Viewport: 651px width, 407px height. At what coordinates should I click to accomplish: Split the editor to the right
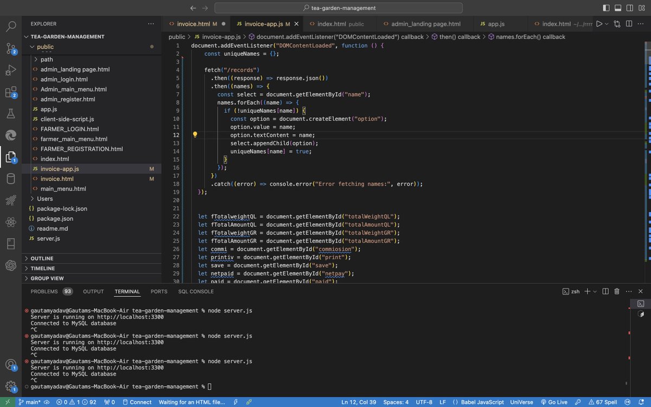pos(630,24)
